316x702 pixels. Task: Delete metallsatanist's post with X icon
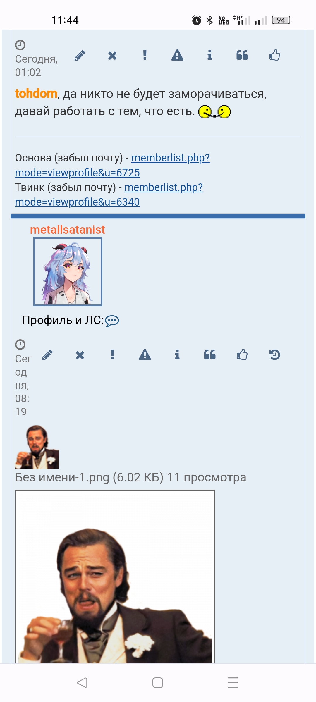point(80,355)
